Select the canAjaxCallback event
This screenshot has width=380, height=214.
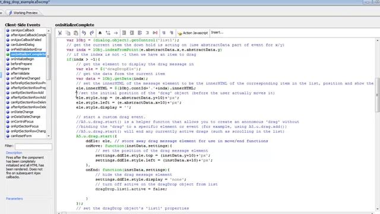point(23,30)
